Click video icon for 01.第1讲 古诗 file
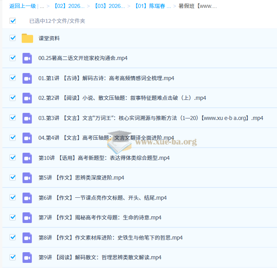This screenshot has width=277, height=268. [27, 78]
